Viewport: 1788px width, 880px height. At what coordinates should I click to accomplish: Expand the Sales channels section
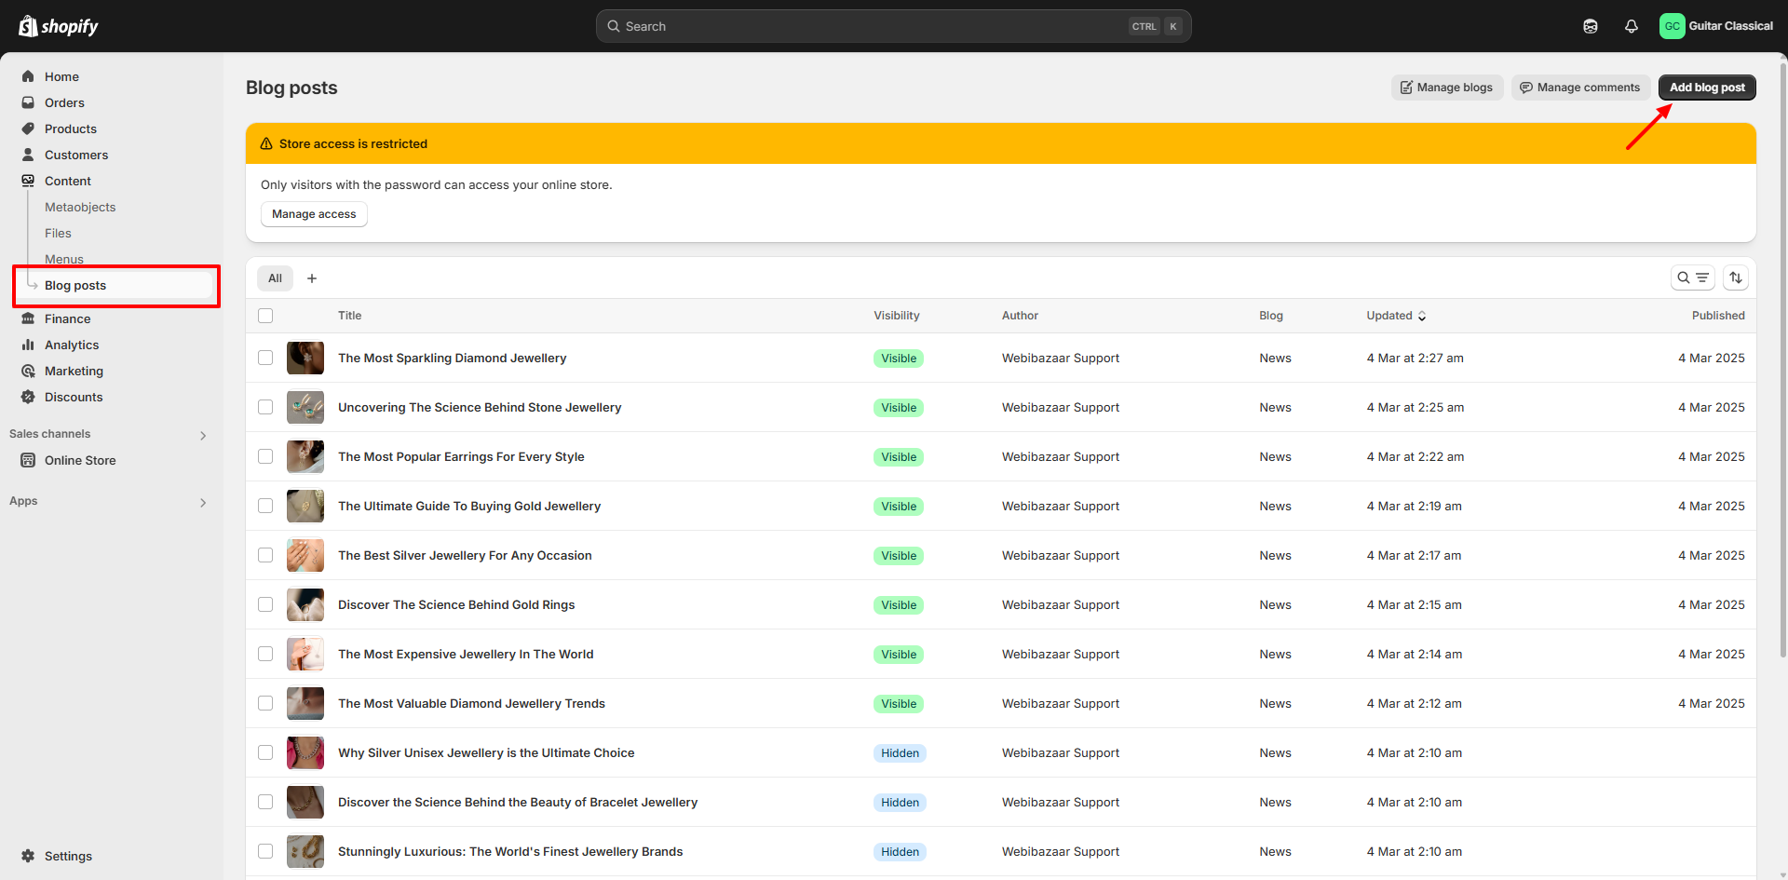[202, 435]
